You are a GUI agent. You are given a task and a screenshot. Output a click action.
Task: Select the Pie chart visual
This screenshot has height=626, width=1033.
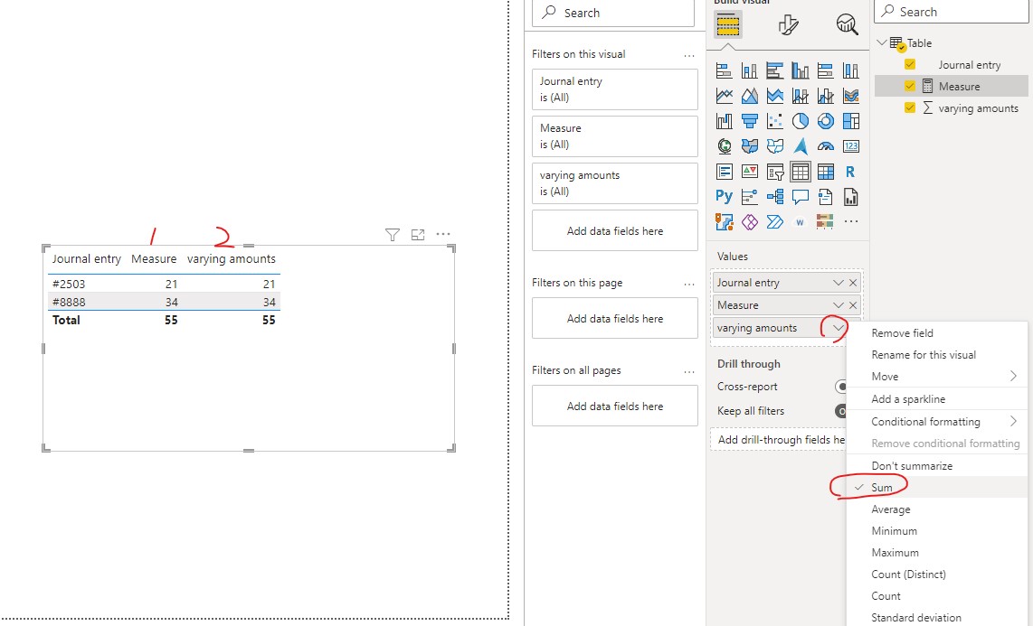(x=801, y=121)
